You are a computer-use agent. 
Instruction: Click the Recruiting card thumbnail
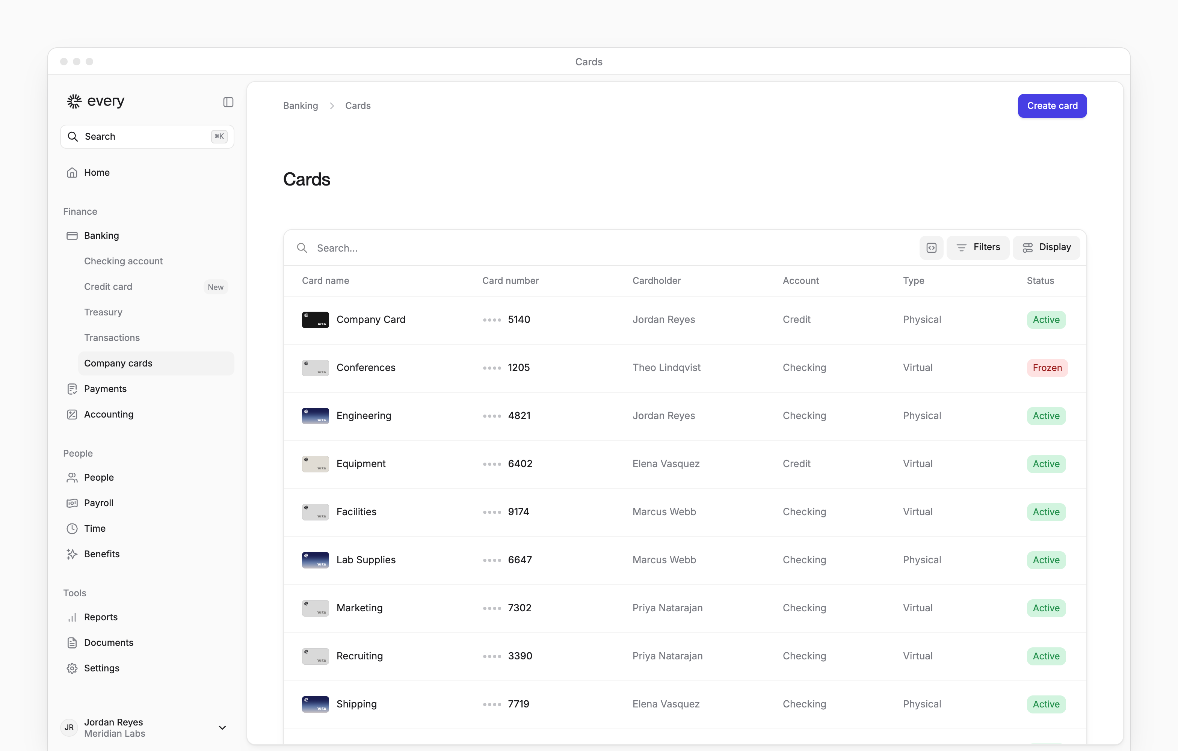[x=315, y=656]
